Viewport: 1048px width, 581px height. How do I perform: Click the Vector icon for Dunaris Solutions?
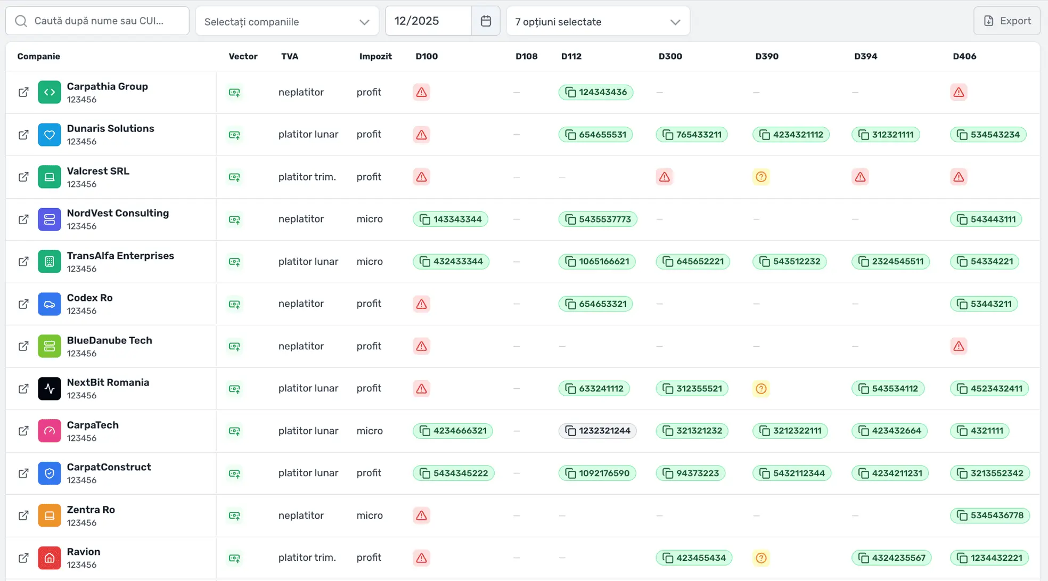tap(234, 135)
